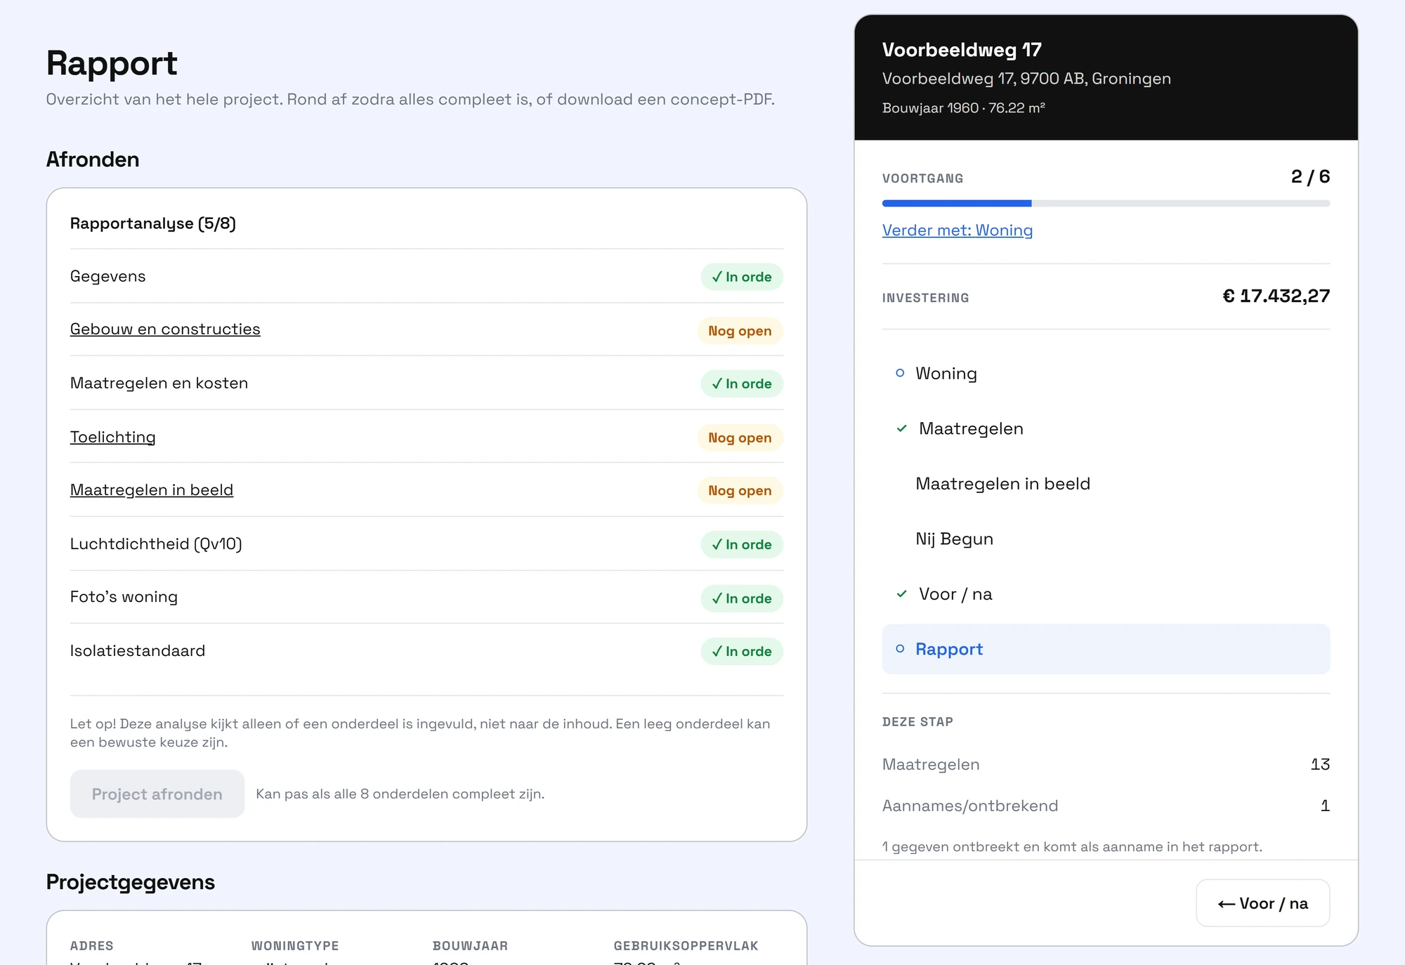Click 'In orde' badge for Maatregelen en kosten
Viewport: 1405px width, 965px height.
tap(741, 383)
